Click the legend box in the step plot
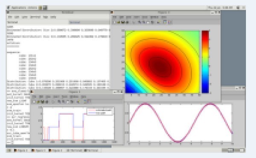 [100, 112]
